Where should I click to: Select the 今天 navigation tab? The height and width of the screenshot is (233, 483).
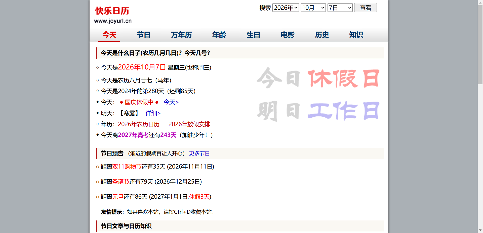(x=109, y=35)
